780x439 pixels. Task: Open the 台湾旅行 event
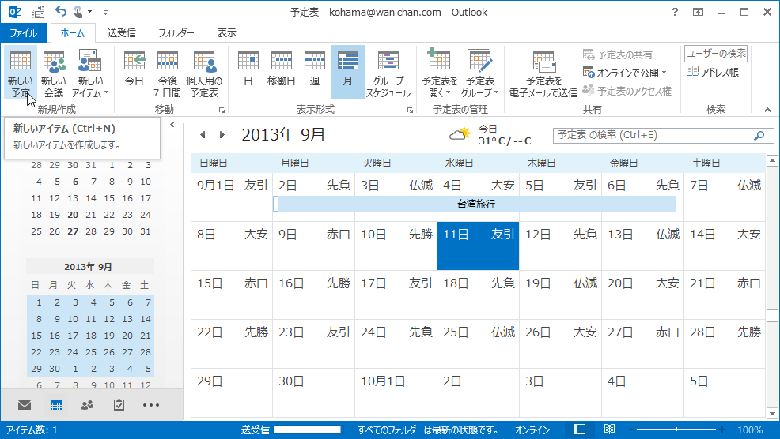(x=475, y=204)
